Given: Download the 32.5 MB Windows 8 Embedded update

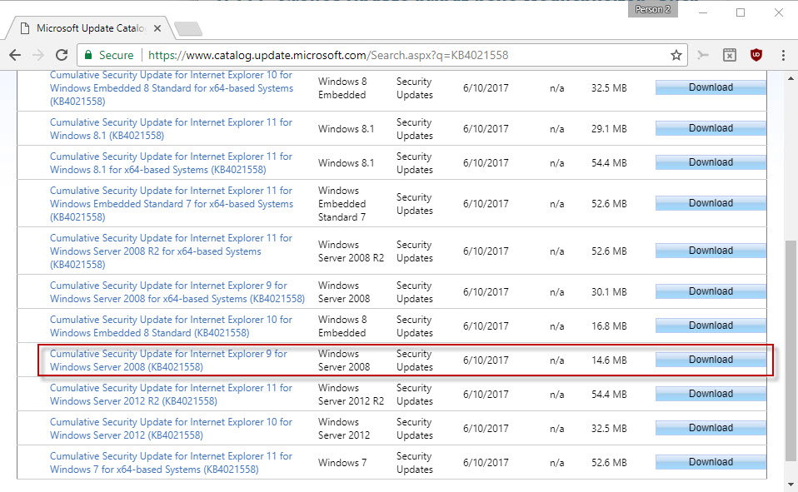Looking at the screenshot, I should click(711, 87).
